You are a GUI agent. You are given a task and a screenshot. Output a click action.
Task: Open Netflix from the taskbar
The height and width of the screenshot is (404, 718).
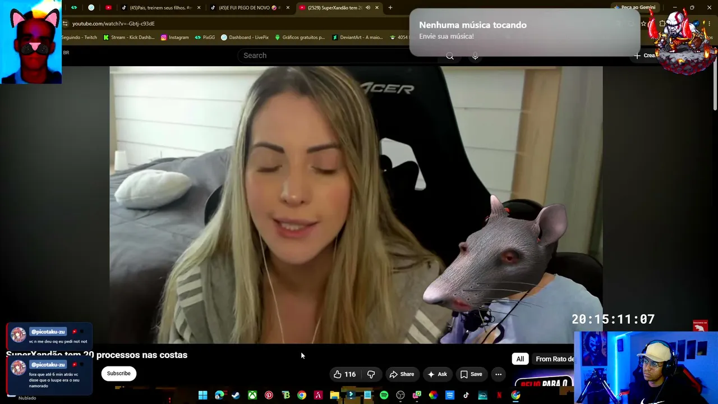click(x=499, y=396)
